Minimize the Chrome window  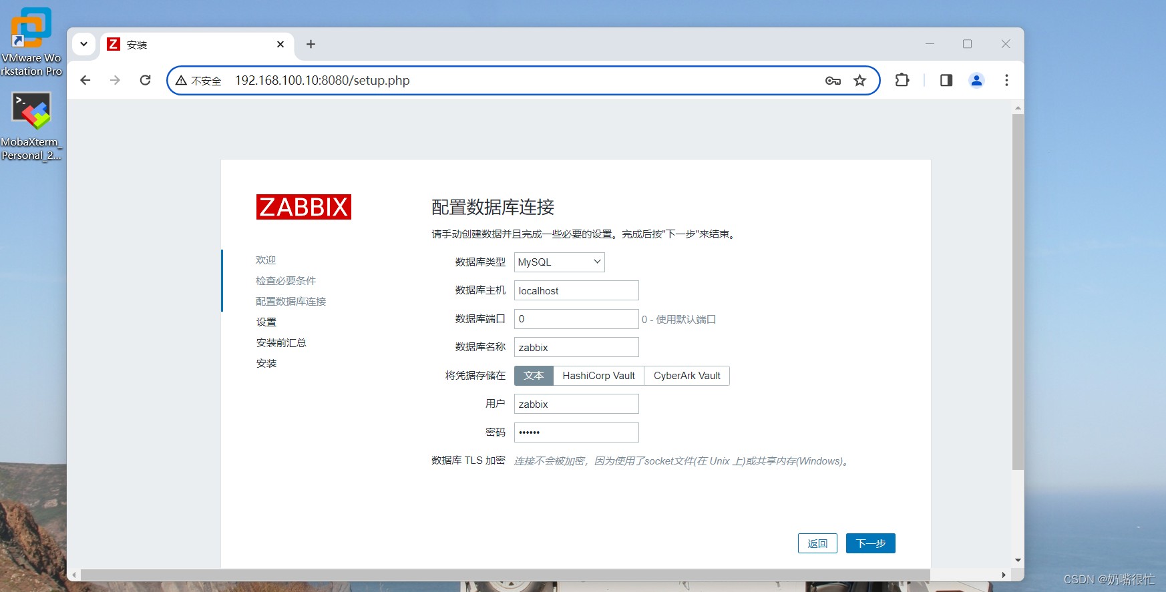click(930, 44)
